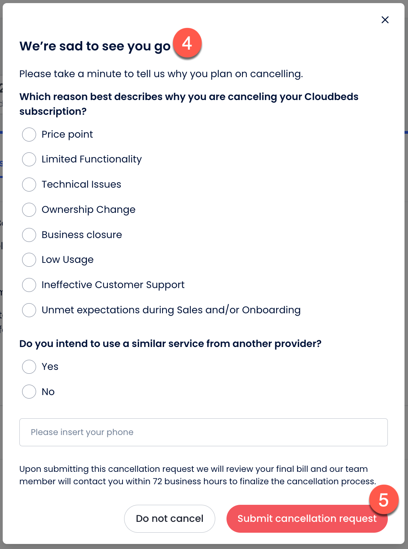Image resolution: width=408 pixels, height=549 pixels.
Task: Close the cancellation dialog with the X icon
Action: tap(385, 20)
